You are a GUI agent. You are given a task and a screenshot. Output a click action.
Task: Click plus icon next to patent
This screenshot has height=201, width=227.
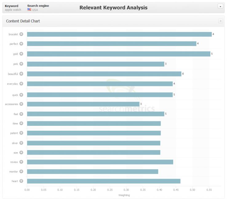(x=21, y=133)
